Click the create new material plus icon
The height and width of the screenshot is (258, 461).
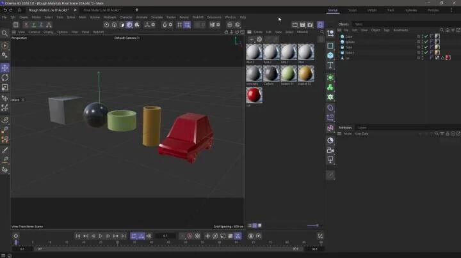pyautogui.click(x=252, y=39)
